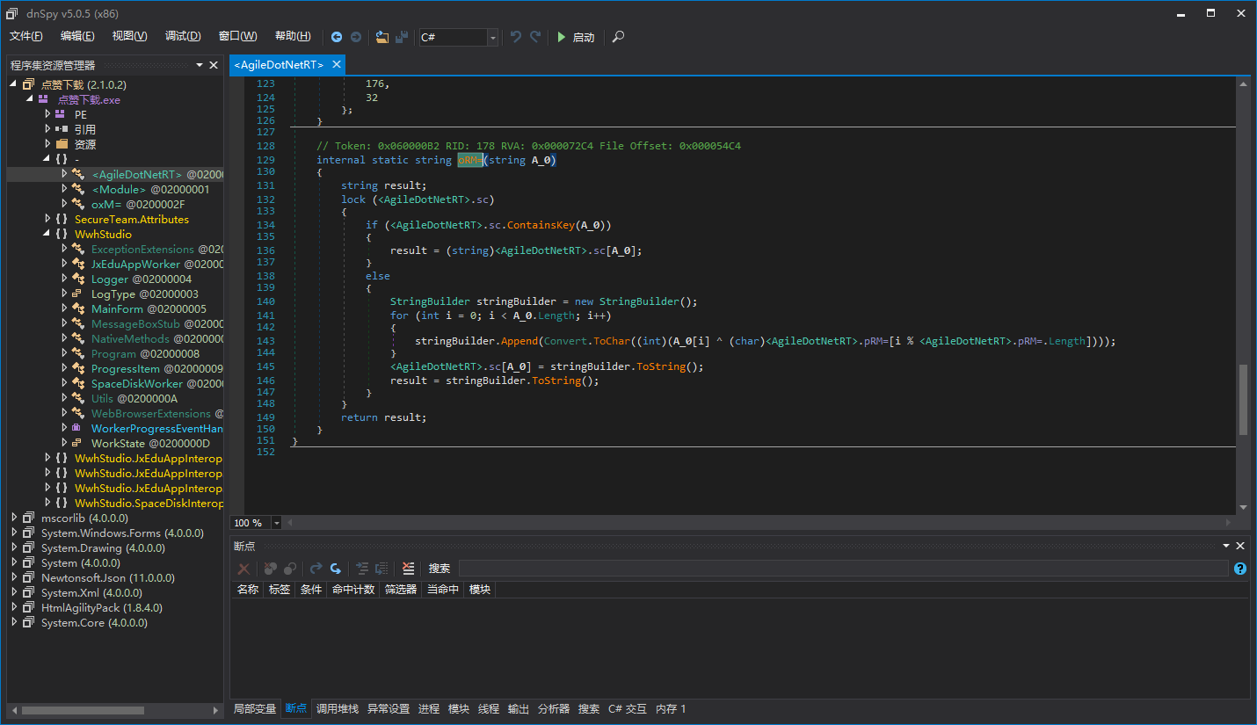Open the 调试(D) menu

(182, 36)
